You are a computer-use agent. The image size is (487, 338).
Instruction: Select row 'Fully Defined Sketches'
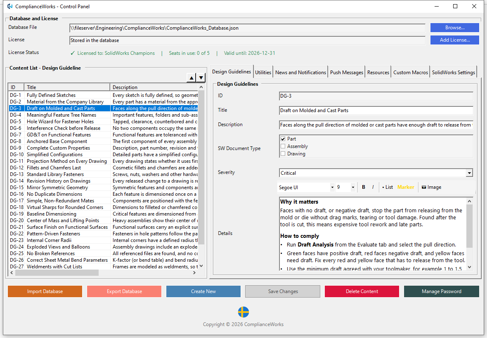103,95
